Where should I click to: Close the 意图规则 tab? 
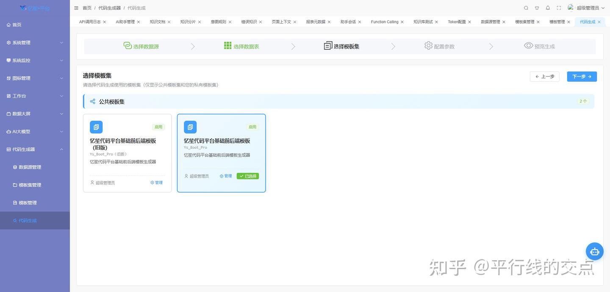(230, 22)
